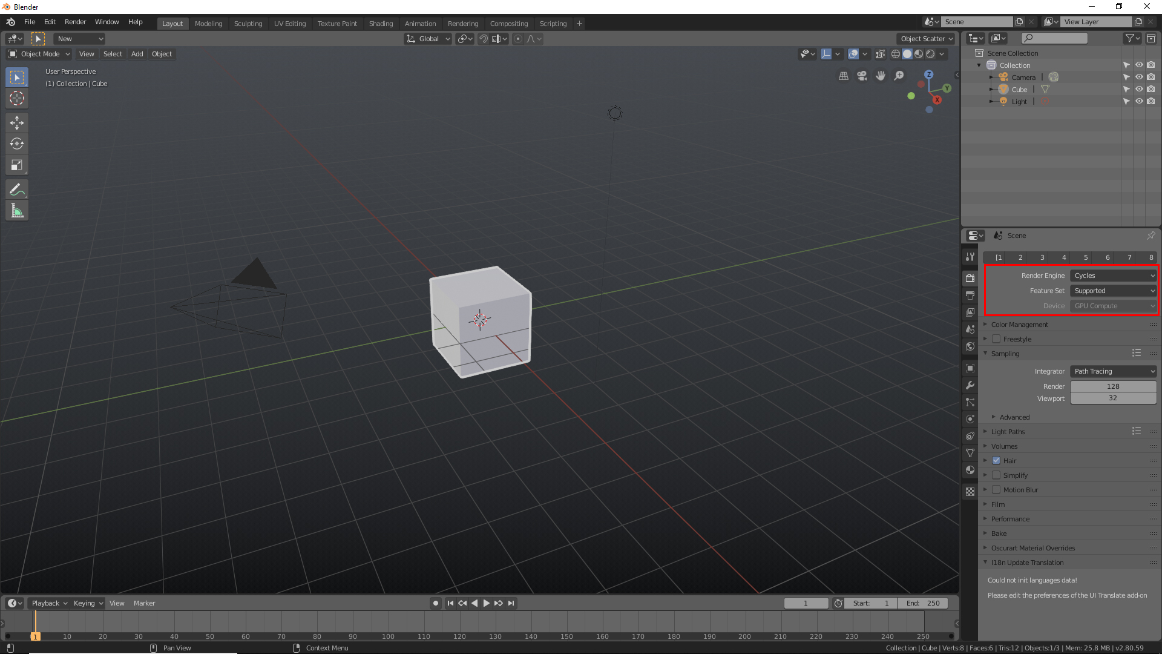Uncheck the Hair checkbox

click(x=996, y=460)
